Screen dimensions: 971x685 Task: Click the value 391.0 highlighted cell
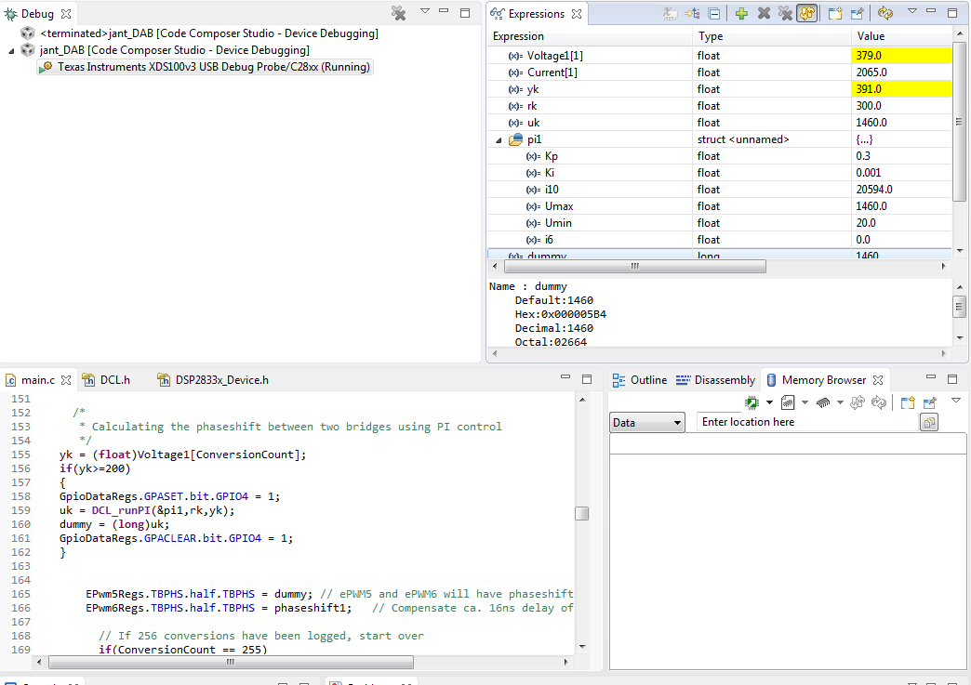(901, 89)
